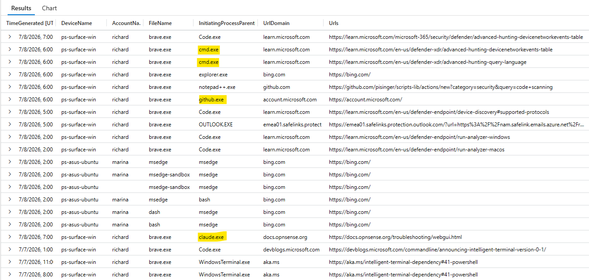Expand the row with the microsoft-365 security URL
The height and width of the screenshot is (280, 589).
tap(10, 37)
